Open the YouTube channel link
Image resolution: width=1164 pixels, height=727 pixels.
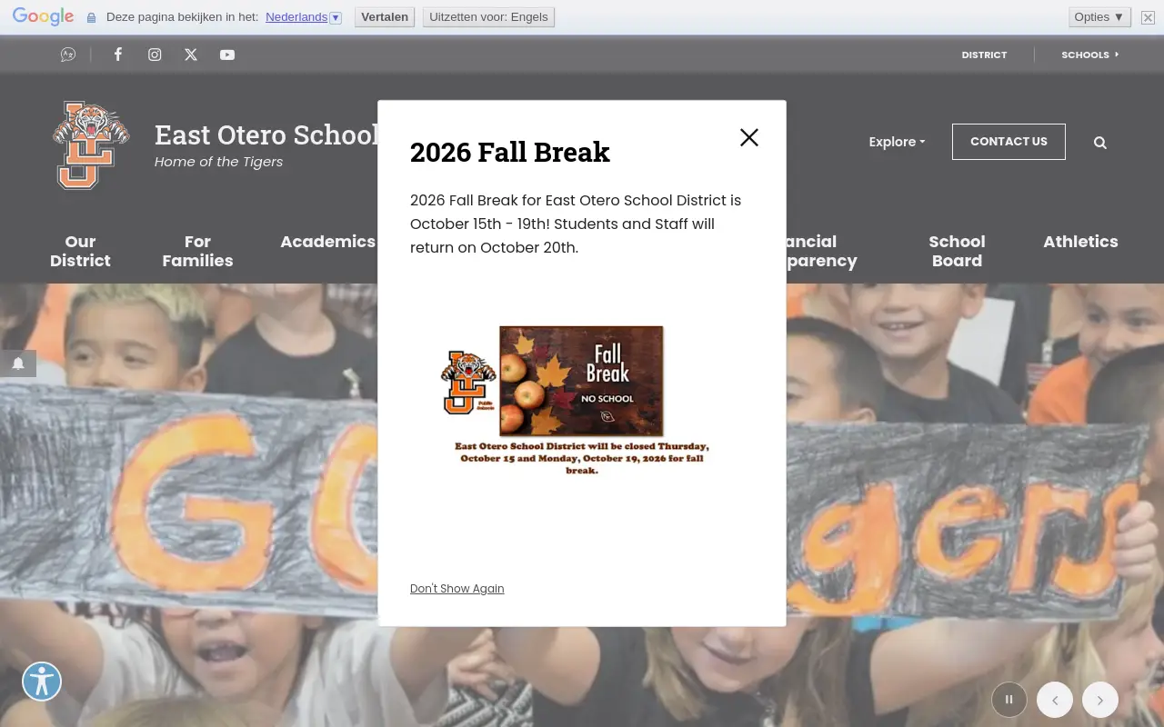pyautogui.click(x=227, y=55)
